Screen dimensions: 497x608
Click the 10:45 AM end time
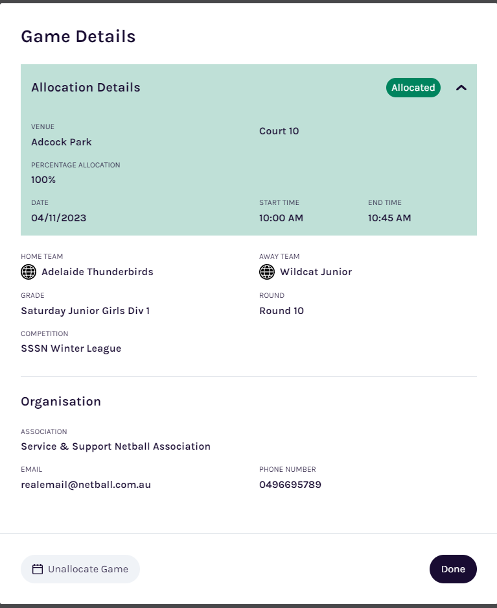(x=389, y=218)
